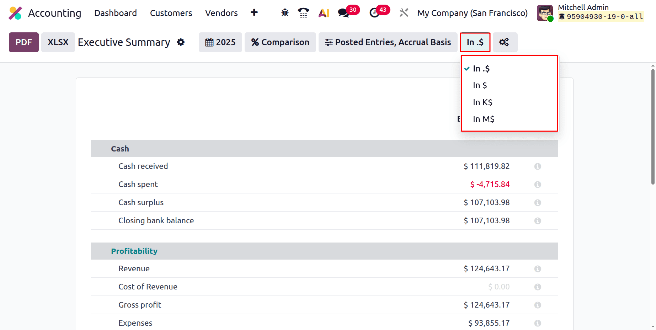The width and height of the screenshot is (656, 330).
Task: Keep the checked In .$ option selected
Action: 481,68
